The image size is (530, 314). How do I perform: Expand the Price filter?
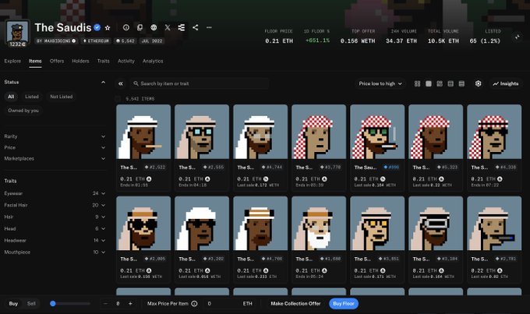55,148
